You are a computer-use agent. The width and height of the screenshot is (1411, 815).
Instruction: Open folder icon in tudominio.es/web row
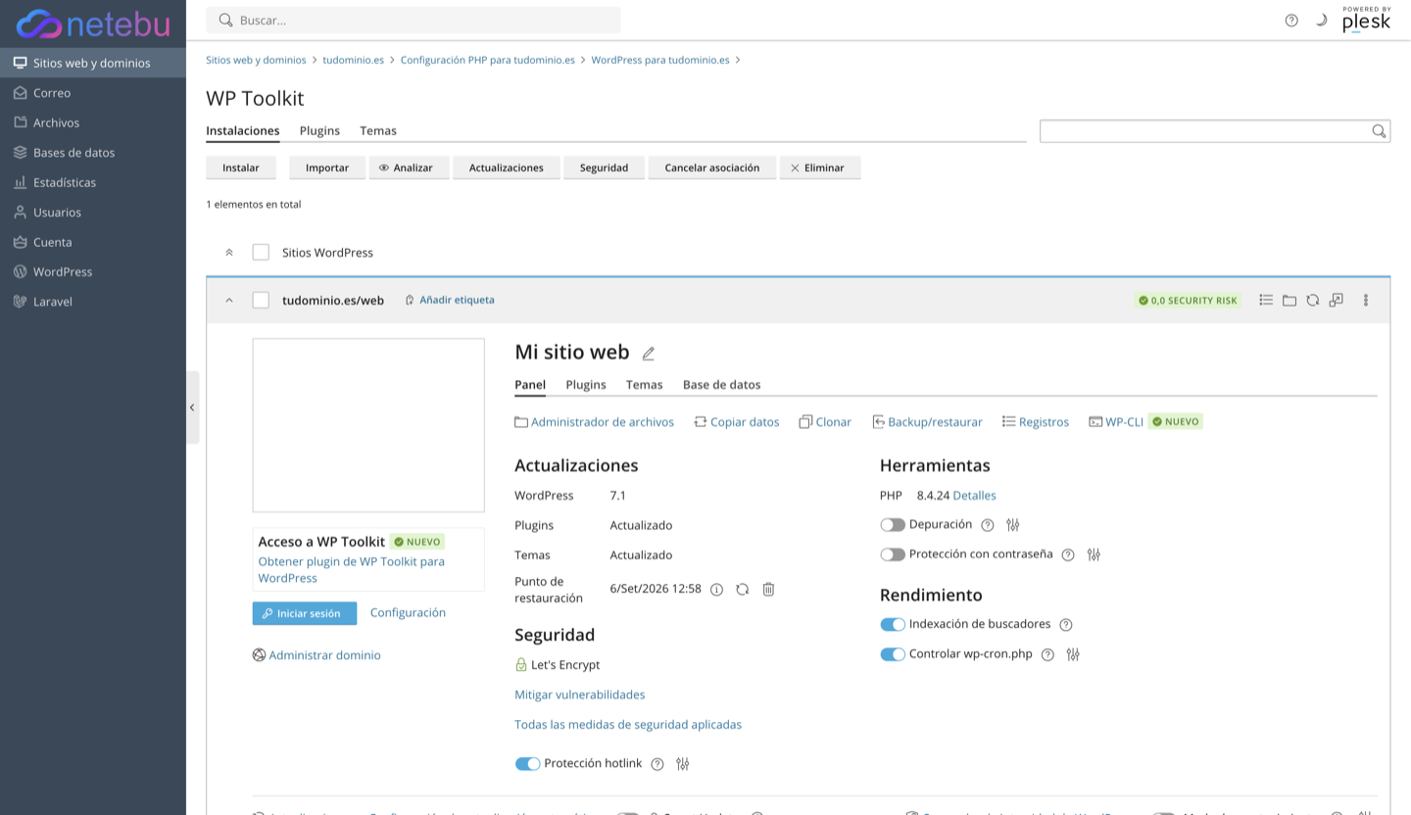1289,301
